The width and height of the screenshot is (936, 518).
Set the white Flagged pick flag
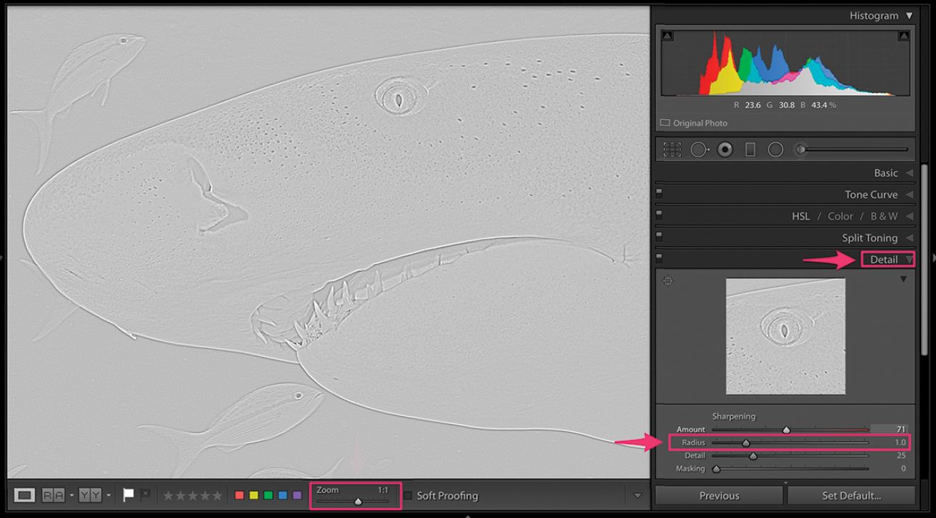(129, 494)
